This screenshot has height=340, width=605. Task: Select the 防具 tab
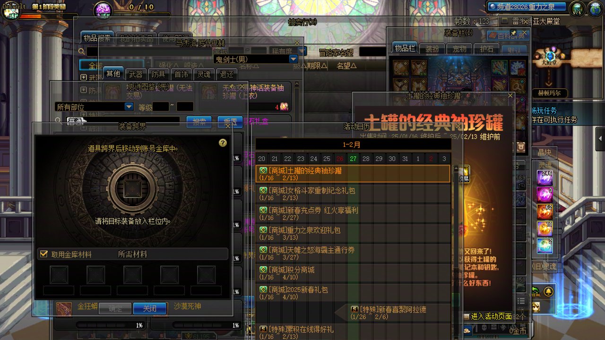point(158,74)
